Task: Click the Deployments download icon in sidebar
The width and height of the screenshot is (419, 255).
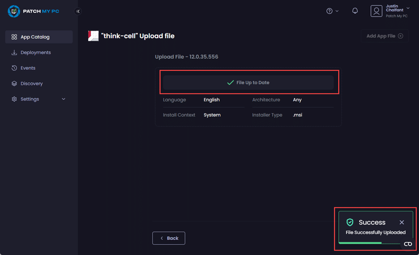Action: [14, 53]
